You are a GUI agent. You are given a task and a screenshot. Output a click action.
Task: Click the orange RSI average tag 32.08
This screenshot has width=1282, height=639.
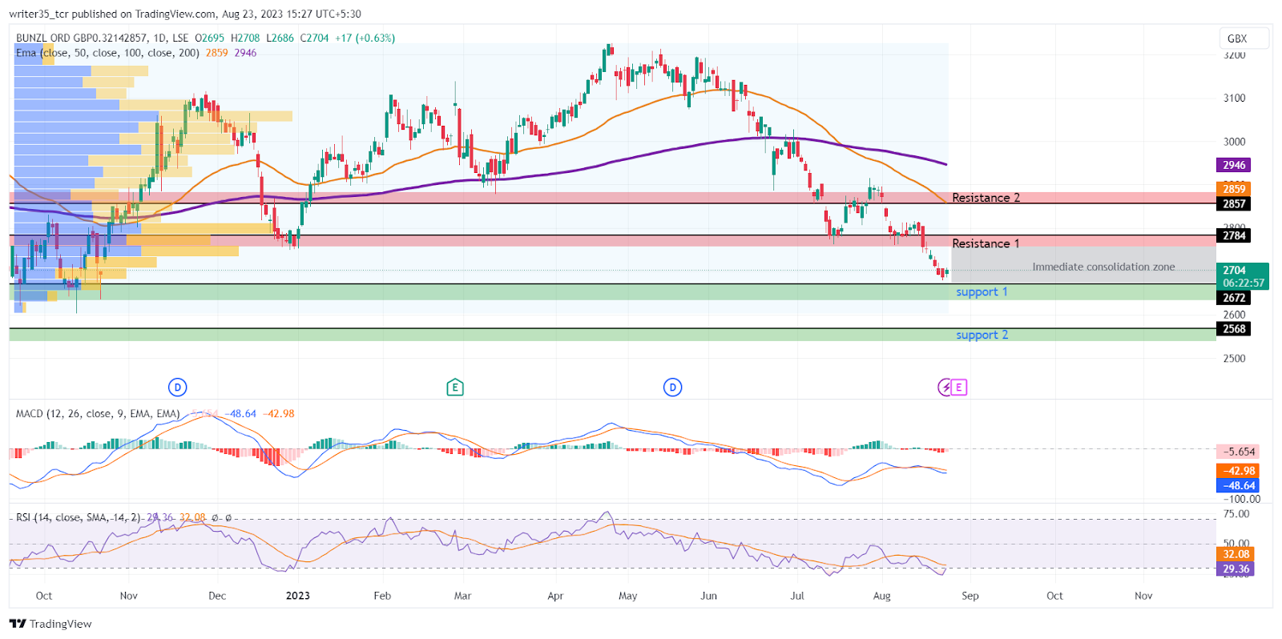tap(1235, 554)
